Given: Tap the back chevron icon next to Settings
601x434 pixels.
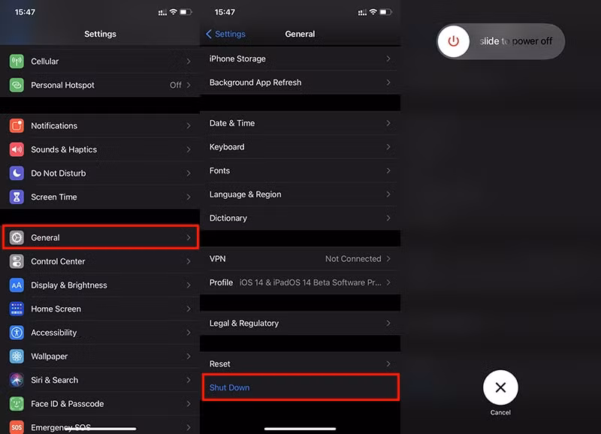Looking at the screenshot, I should 209,34.
